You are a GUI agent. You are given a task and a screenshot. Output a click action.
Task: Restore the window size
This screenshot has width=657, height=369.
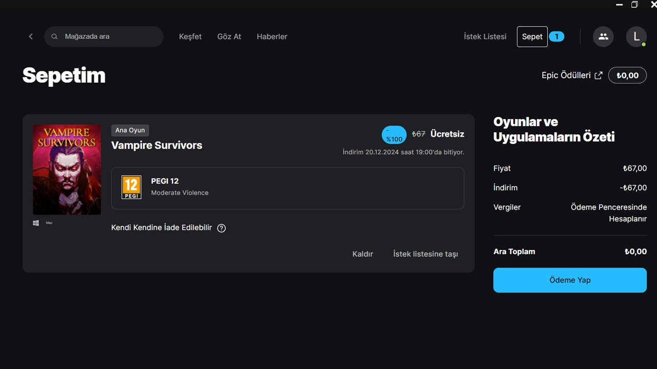634,5
